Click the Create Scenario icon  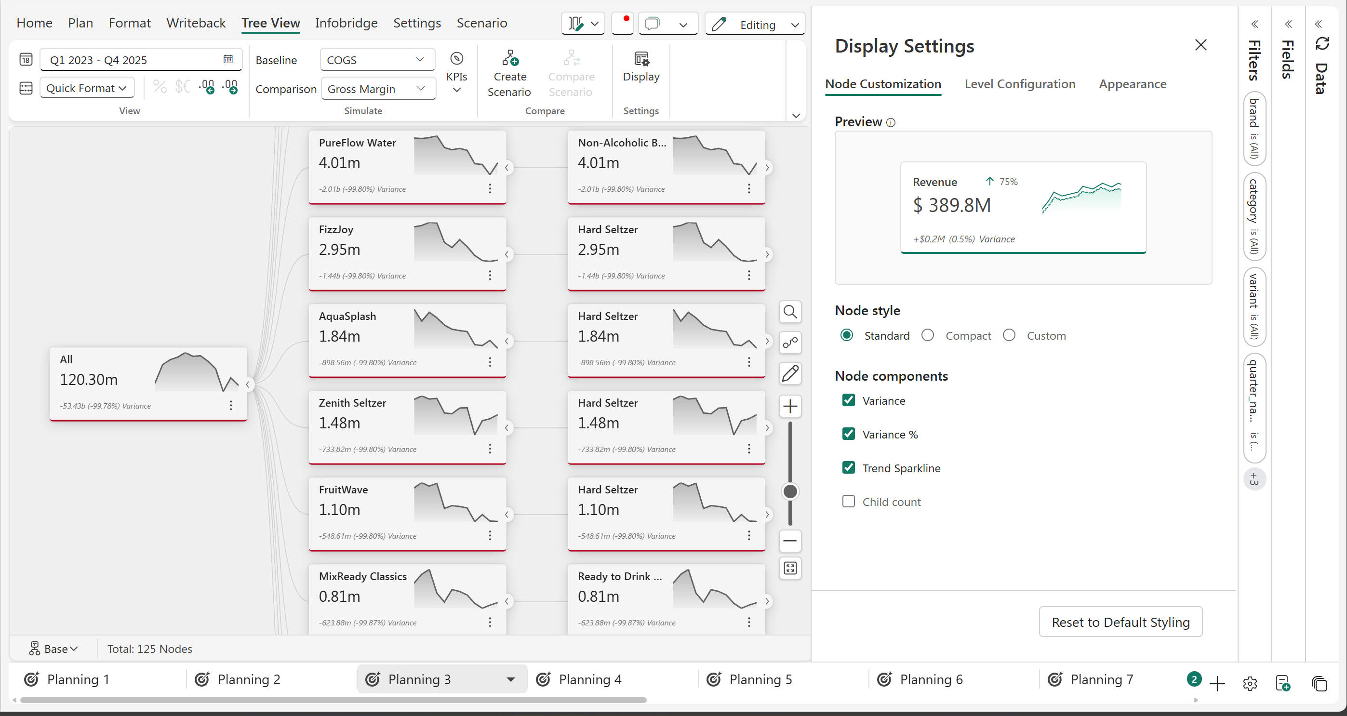point(509,74)
